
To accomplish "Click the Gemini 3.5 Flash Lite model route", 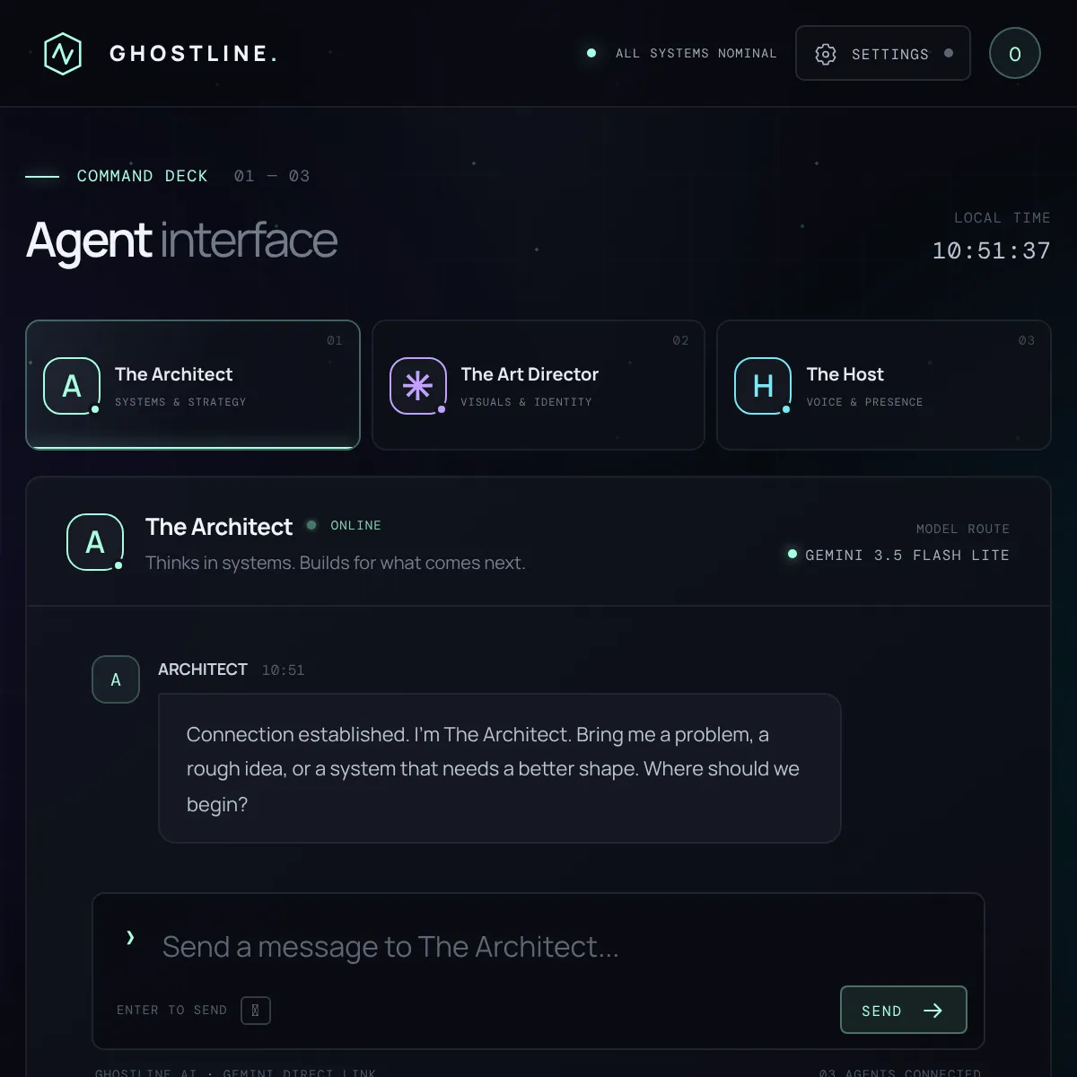I will (898, 555).
